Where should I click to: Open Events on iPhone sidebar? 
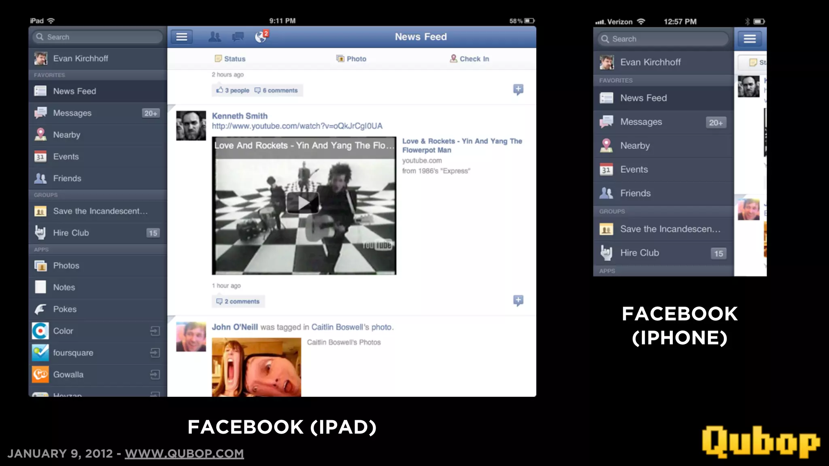[x=663, y=169]
